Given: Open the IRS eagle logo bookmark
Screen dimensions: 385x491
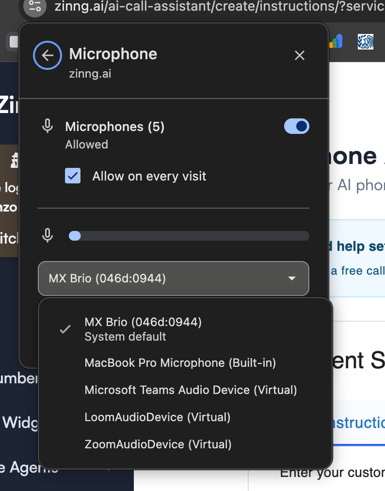Looking at the screenshot, I should [x=366, y=42].
